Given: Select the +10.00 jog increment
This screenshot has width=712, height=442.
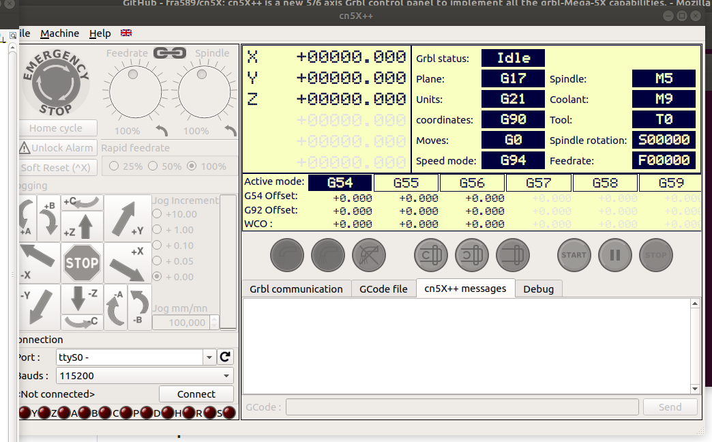Looking at the screenshot, I should tap(158, 214).
